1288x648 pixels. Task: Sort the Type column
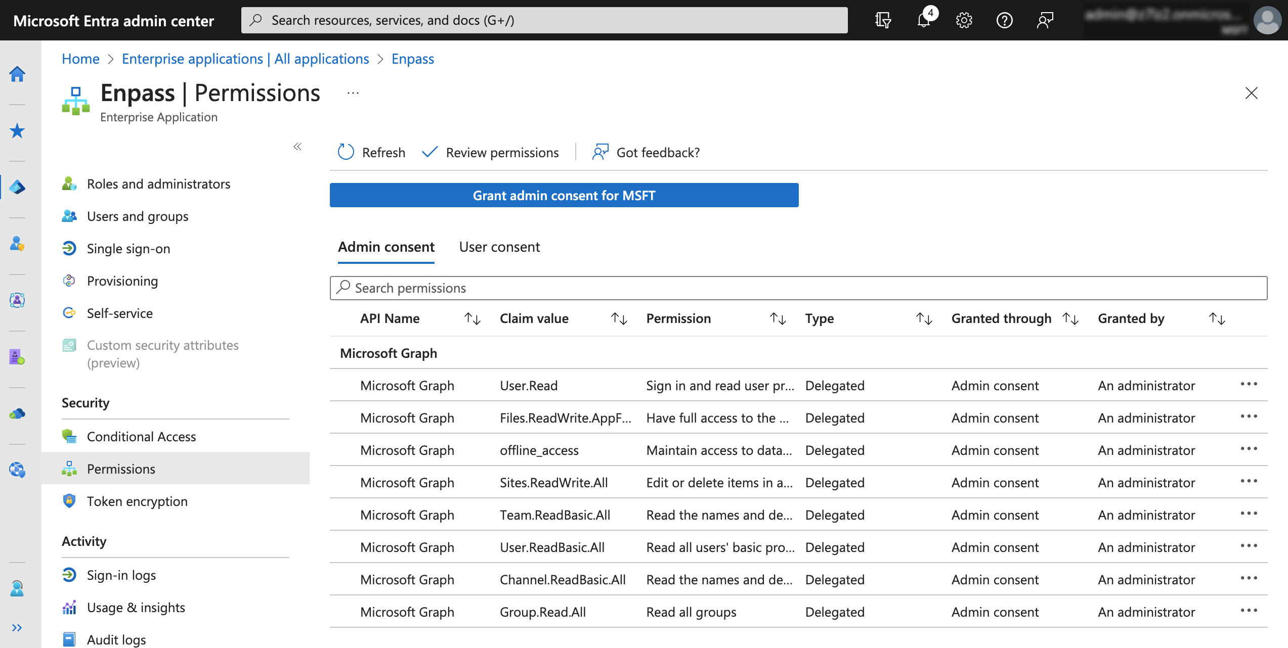[x=924, y=318]
